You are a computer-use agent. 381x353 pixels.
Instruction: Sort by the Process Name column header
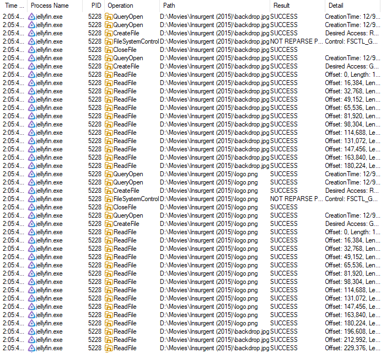pos(50,5)
